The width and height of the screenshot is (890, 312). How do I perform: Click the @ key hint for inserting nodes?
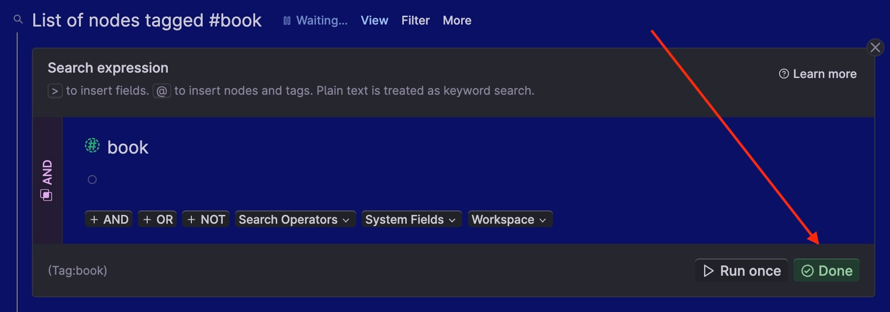pyautogui.click(x=162, y=91)
